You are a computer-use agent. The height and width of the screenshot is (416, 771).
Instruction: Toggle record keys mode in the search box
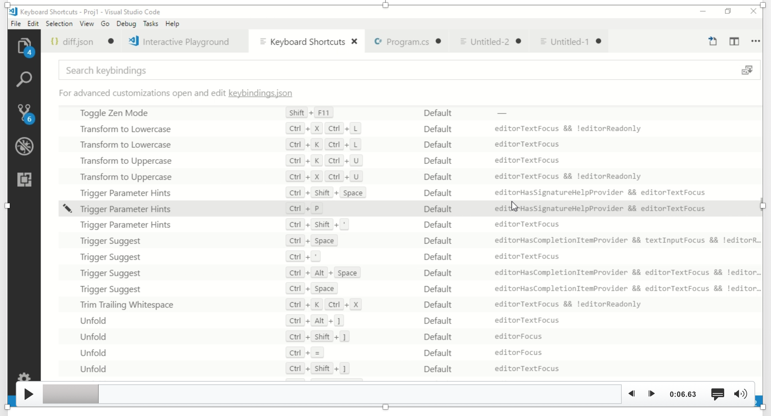[x=747, y=70]
